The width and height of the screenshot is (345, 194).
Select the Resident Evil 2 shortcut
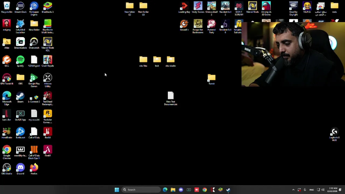pos(225,9)
